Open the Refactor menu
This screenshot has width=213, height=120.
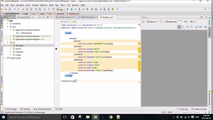44,5
